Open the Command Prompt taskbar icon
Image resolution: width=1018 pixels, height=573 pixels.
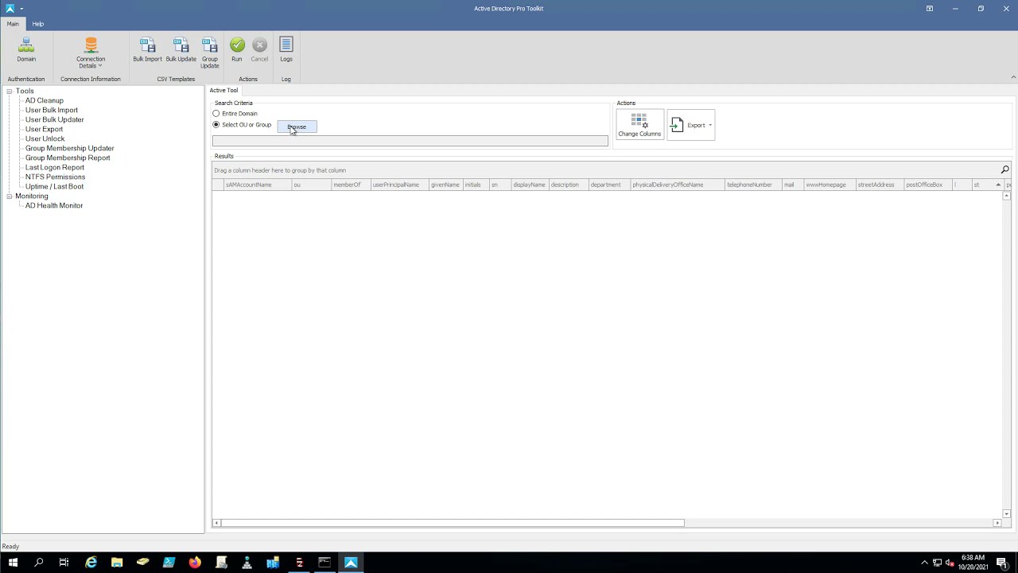(324, 563)
